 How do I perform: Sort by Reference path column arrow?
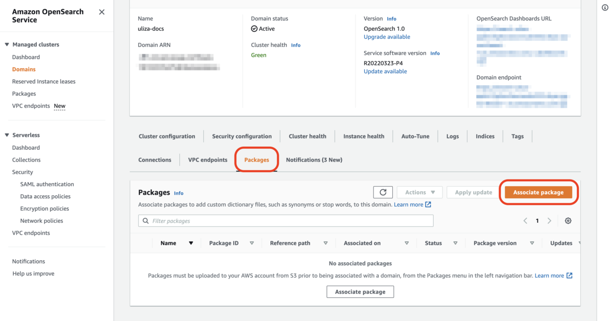(325, 243)
